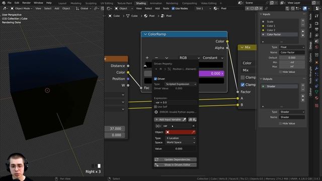322x181 pixels.
Task: Collapse the Mix node header
Action: [x=242, y=47]
